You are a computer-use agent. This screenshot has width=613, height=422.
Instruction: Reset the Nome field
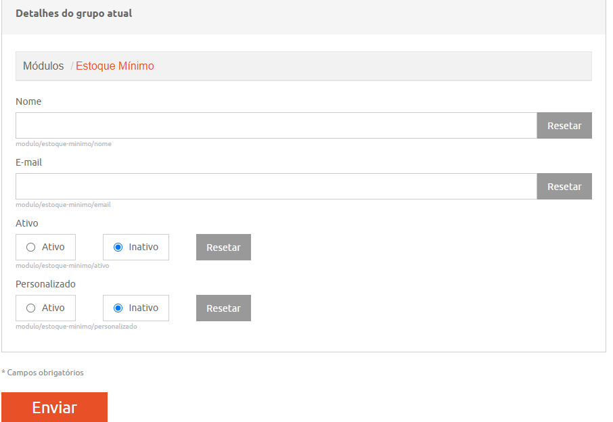pyautogui.click(x=564, y=125)
